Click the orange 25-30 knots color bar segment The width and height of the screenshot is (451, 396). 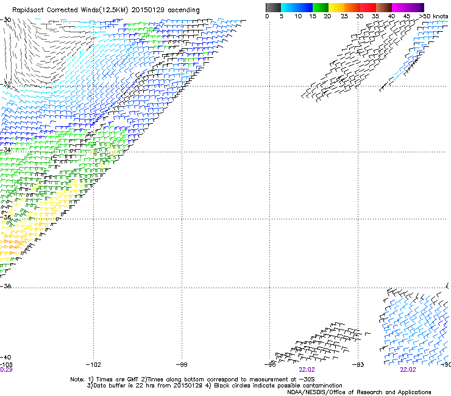(x=352, y=7)
